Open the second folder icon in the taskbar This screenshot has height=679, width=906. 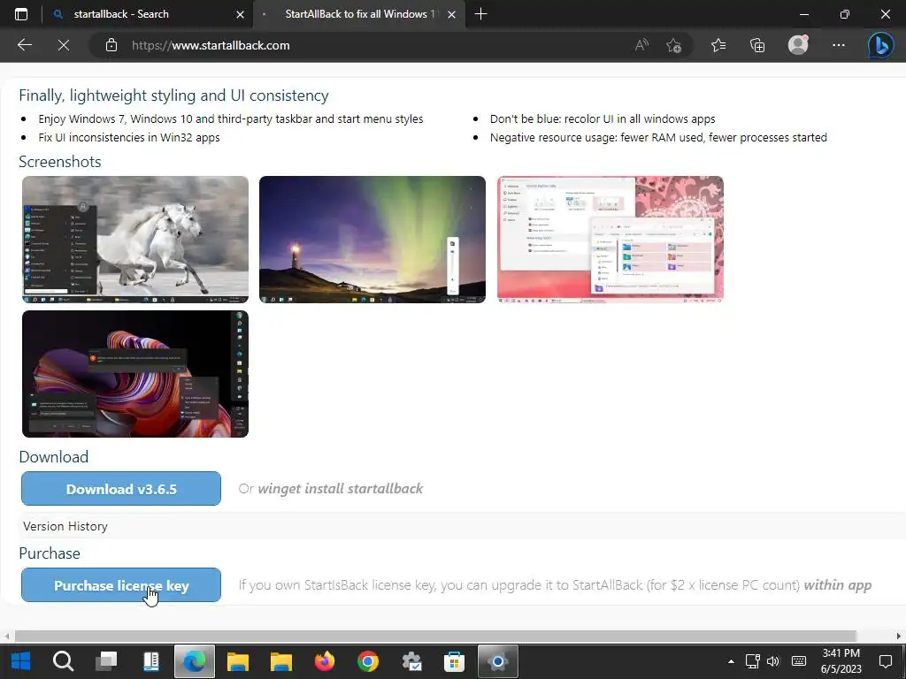(x=280, y=661)
